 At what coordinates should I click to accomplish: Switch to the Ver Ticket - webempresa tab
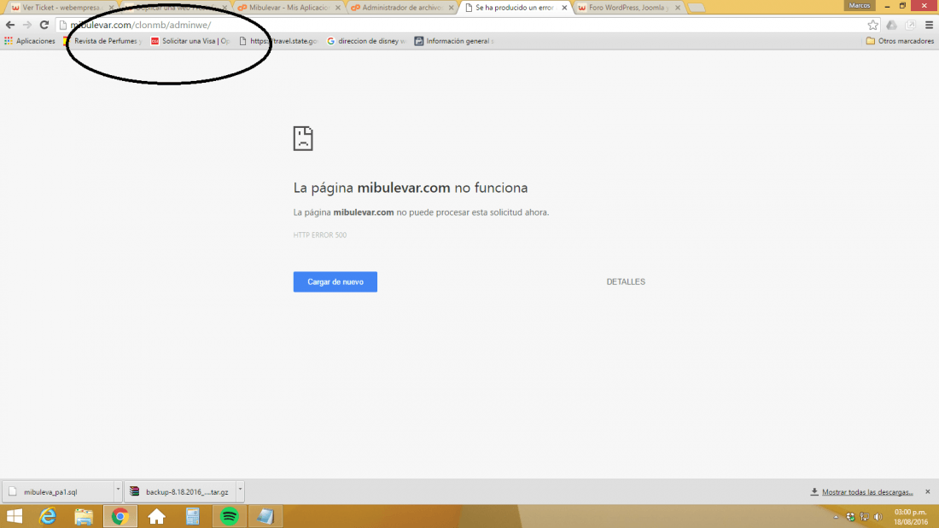coord(61,8)
